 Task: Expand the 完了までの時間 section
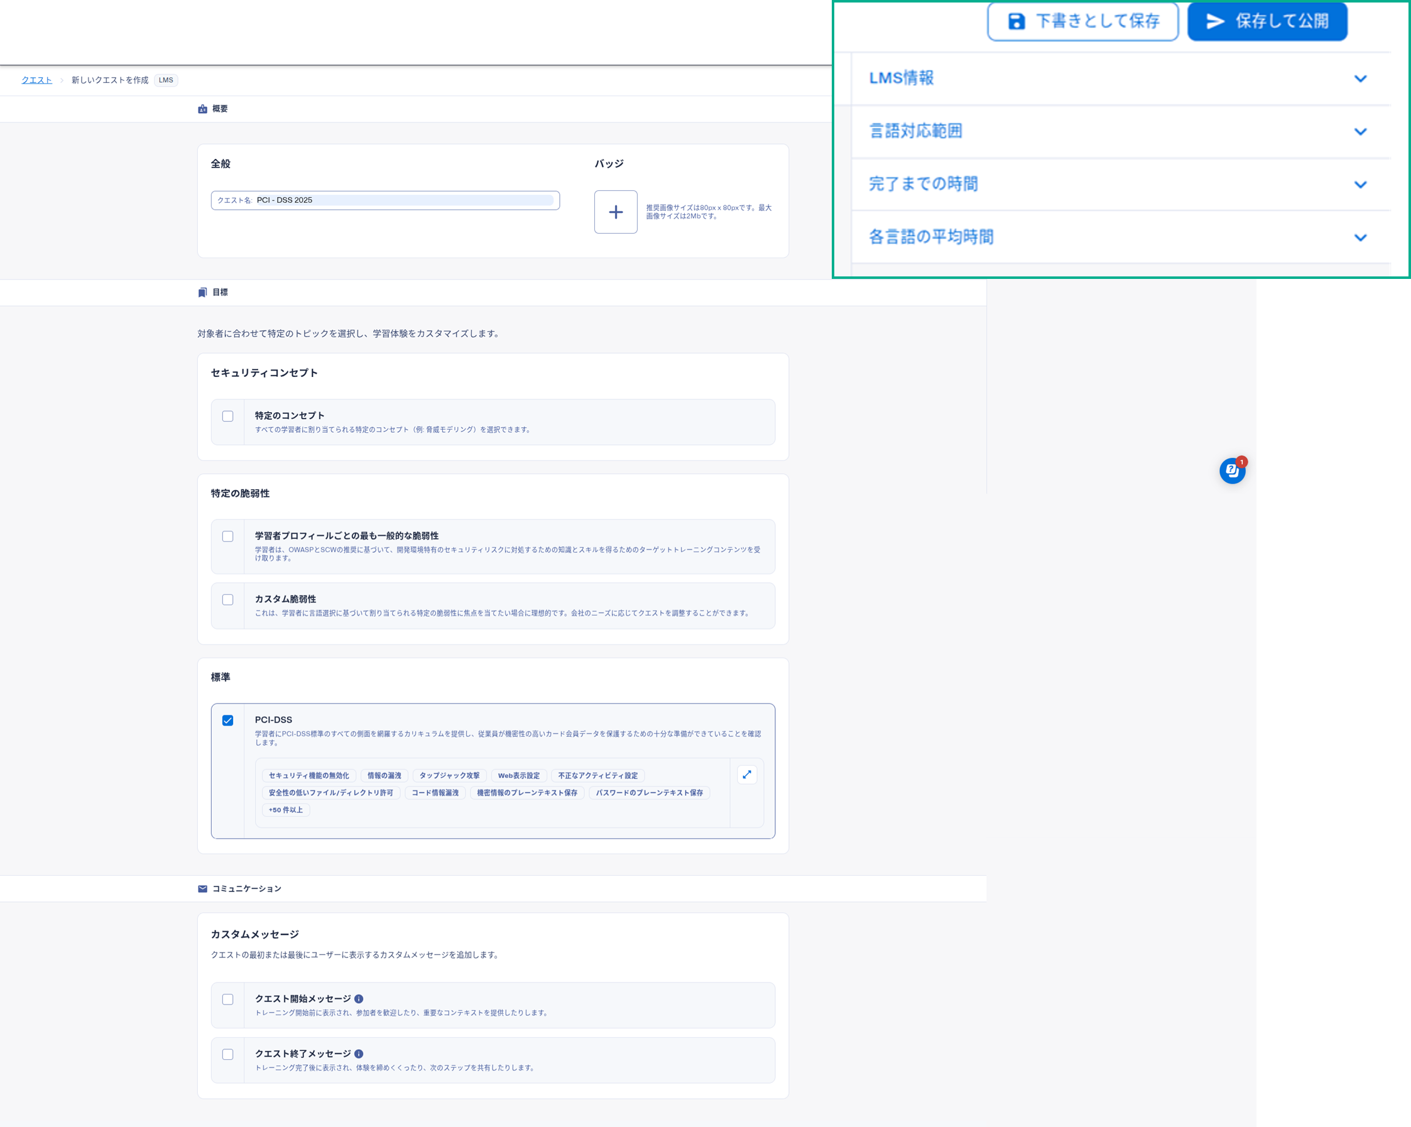tap(1120, 185)
